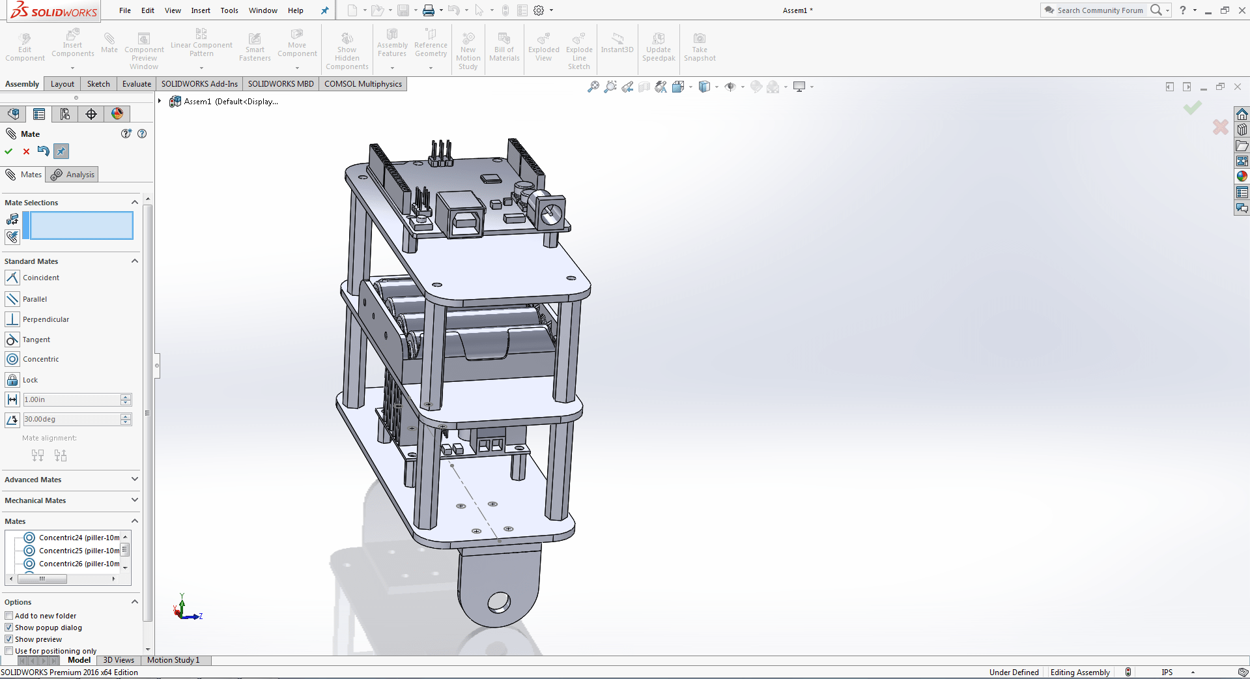Cancel the mate with the red X
Screen dimensions: 1250x679
click(x=26, y=151)
